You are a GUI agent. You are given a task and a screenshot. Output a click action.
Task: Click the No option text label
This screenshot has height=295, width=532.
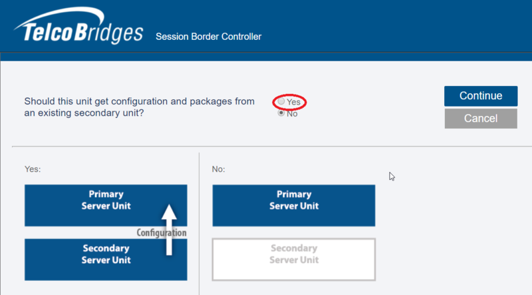click(292, 114)
